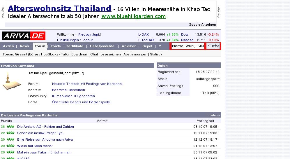Click the stars rating next to 'Wieso hat Koch recht?'
The image size is (290, 159).
pos(10,146)
